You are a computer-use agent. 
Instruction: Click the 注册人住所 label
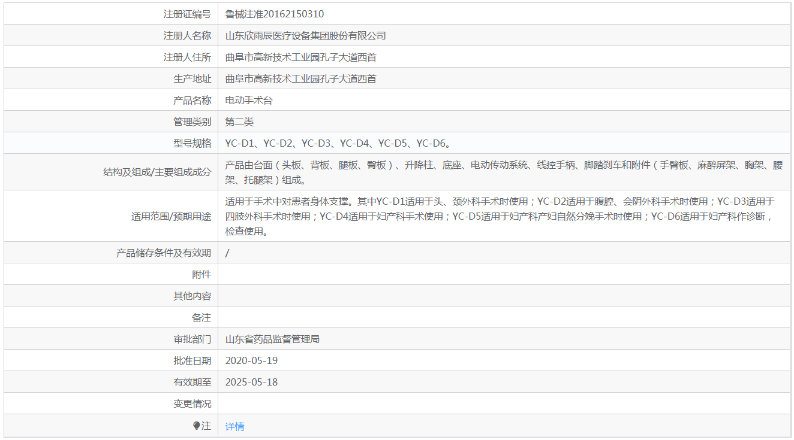[x=187, y=57]
